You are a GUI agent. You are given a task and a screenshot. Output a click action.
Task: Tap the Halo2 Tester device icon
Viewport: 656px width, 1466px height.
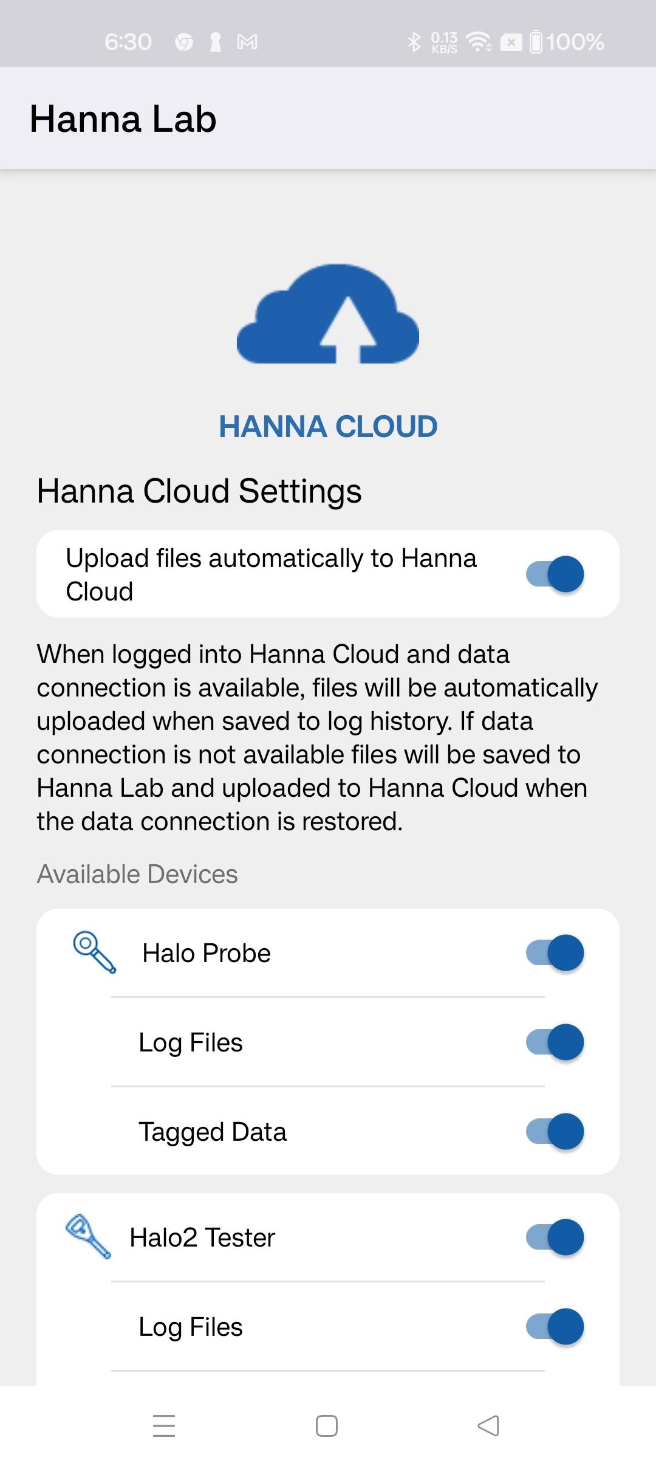pyautogui.click(x=88, y=1237)
